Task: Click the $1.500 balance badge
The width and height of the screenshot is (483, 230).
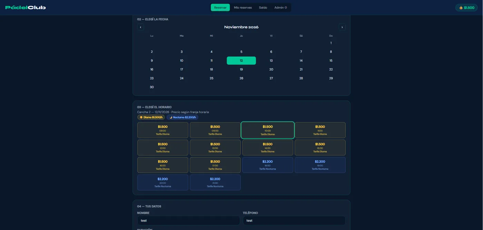Action: (x=466, y=8)
